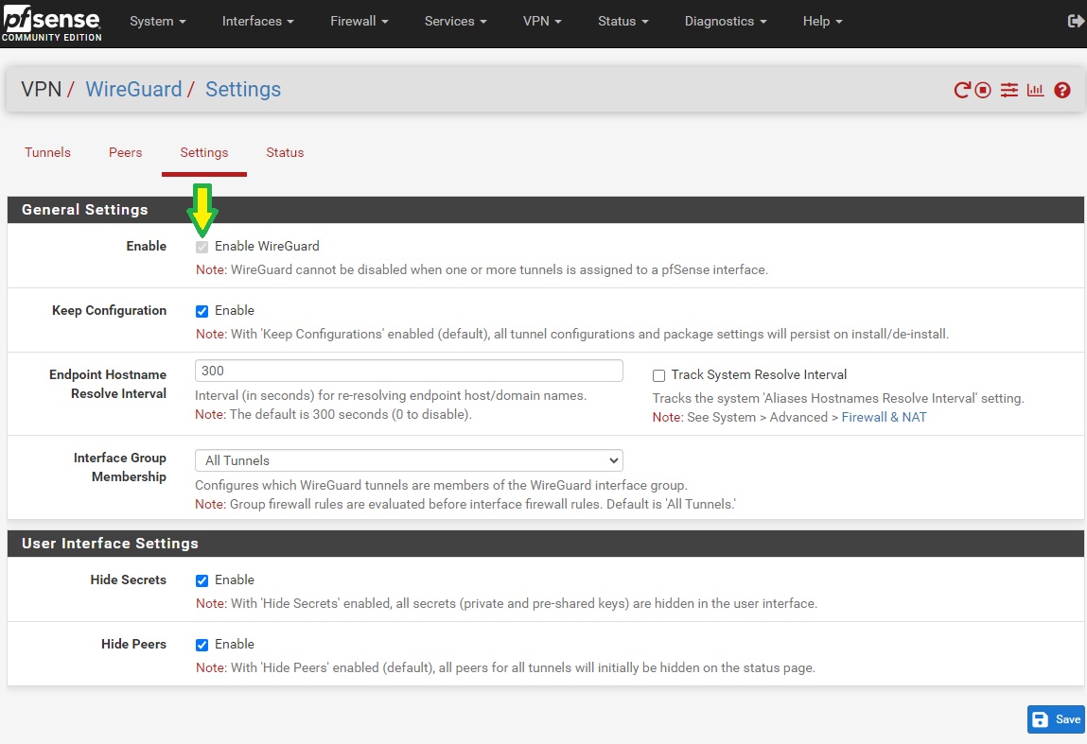Switch to the Tunnels tab
Viewport: 1087px width, 744px height.
coord(47,152)
